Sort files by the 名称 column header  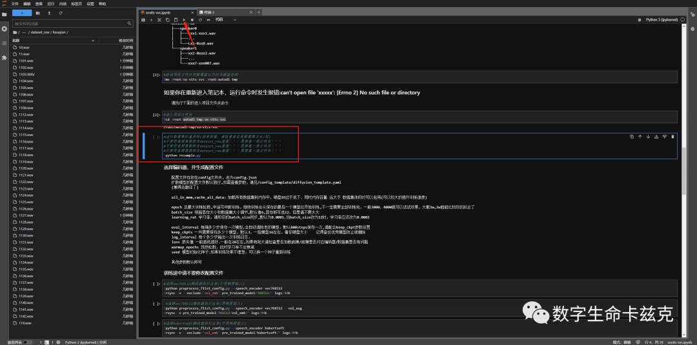click(x=54, y=41)
